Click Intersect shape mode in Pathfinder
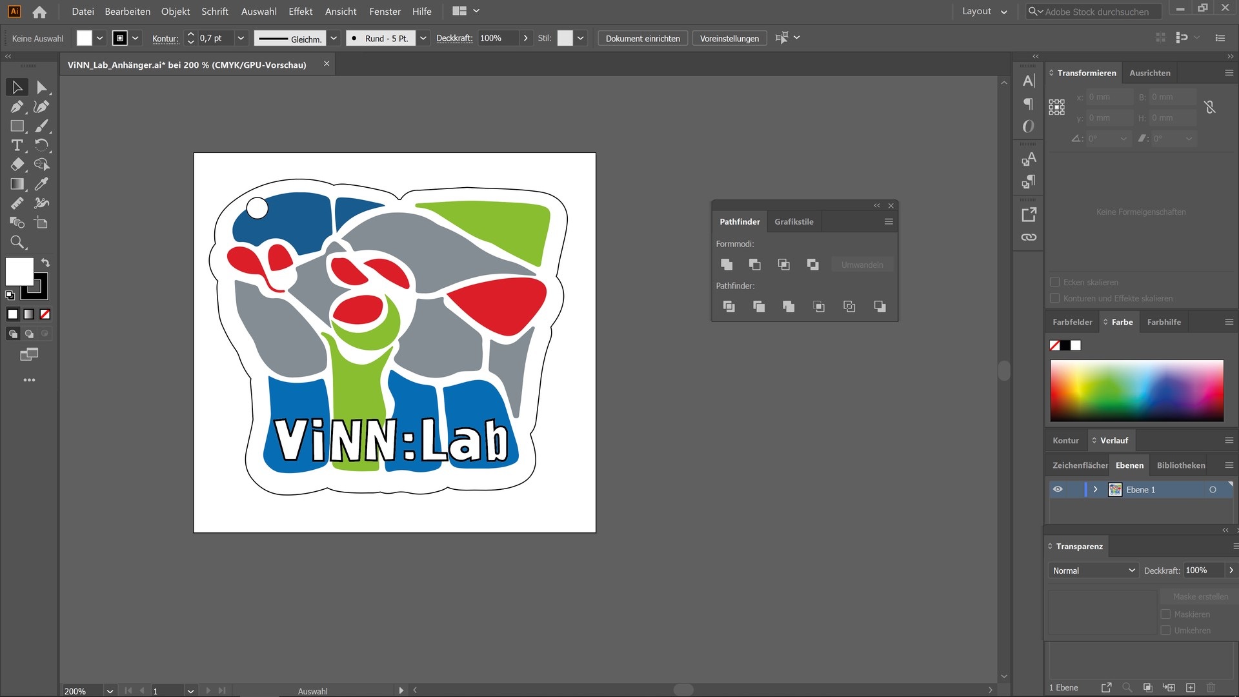 [783, 265]
